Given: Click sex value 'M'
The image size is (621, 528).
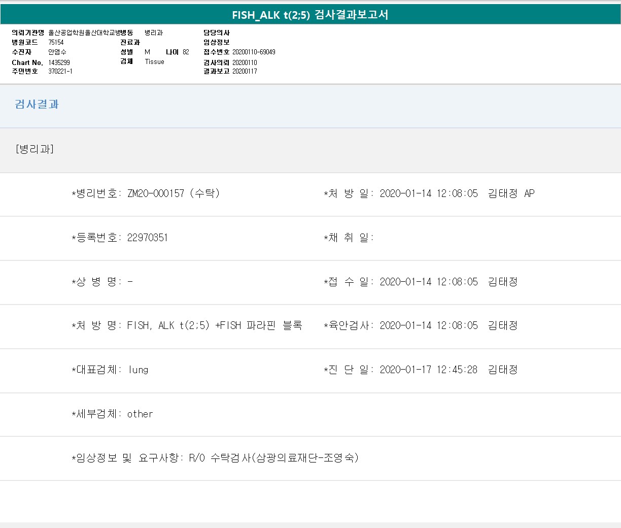Looking at the screenshot, I should coord(147,52).
